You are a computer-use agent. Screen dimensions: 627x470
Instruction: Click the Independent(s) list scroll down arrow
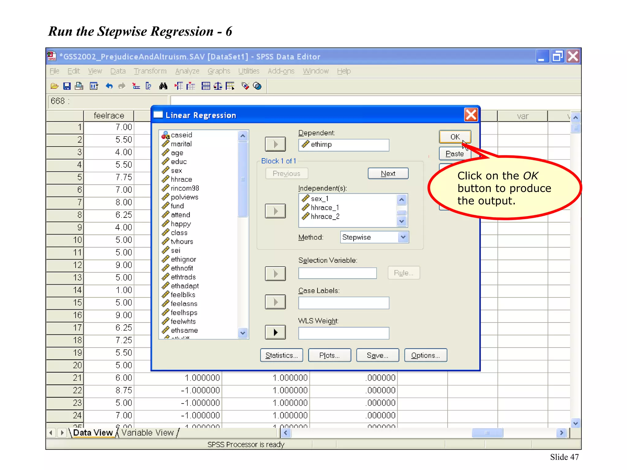[x=402, y=221]
